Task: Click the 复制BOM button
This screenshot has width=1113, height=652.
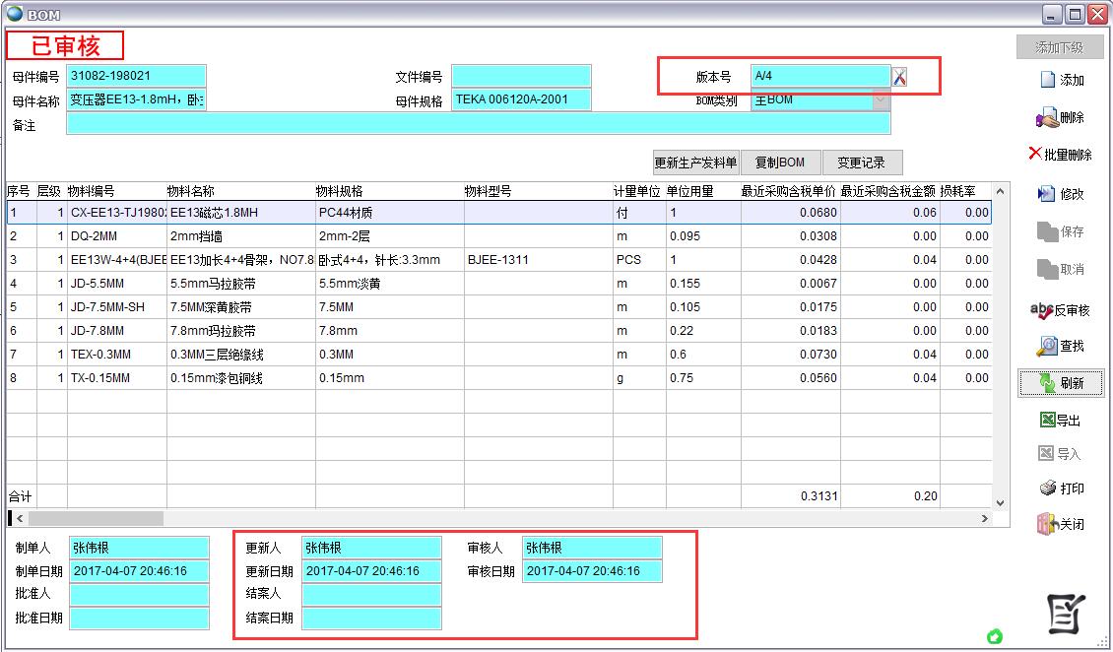Action: pos(779,163)
